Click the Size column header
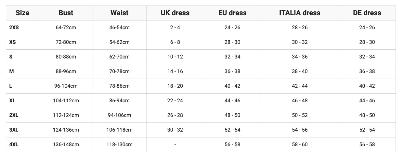The image size is (403, 154). coord(22,13)
